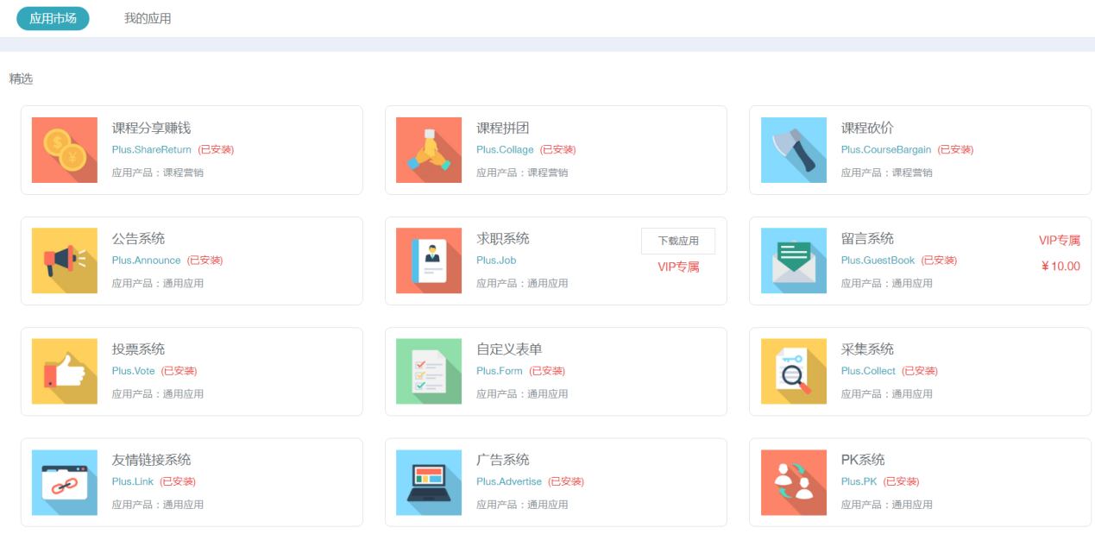Open the Plus.Advertise link
The height and width of the screenshot is (534, 1095).
point(509,481)
